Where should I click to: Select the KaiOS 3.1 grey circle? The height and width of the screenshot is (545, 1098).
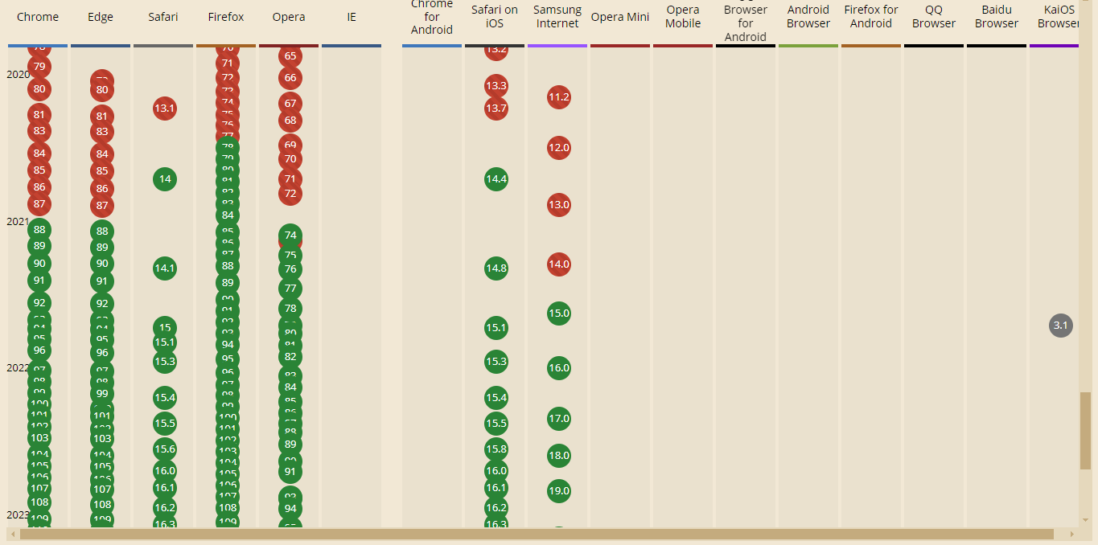pos(1061,326)
